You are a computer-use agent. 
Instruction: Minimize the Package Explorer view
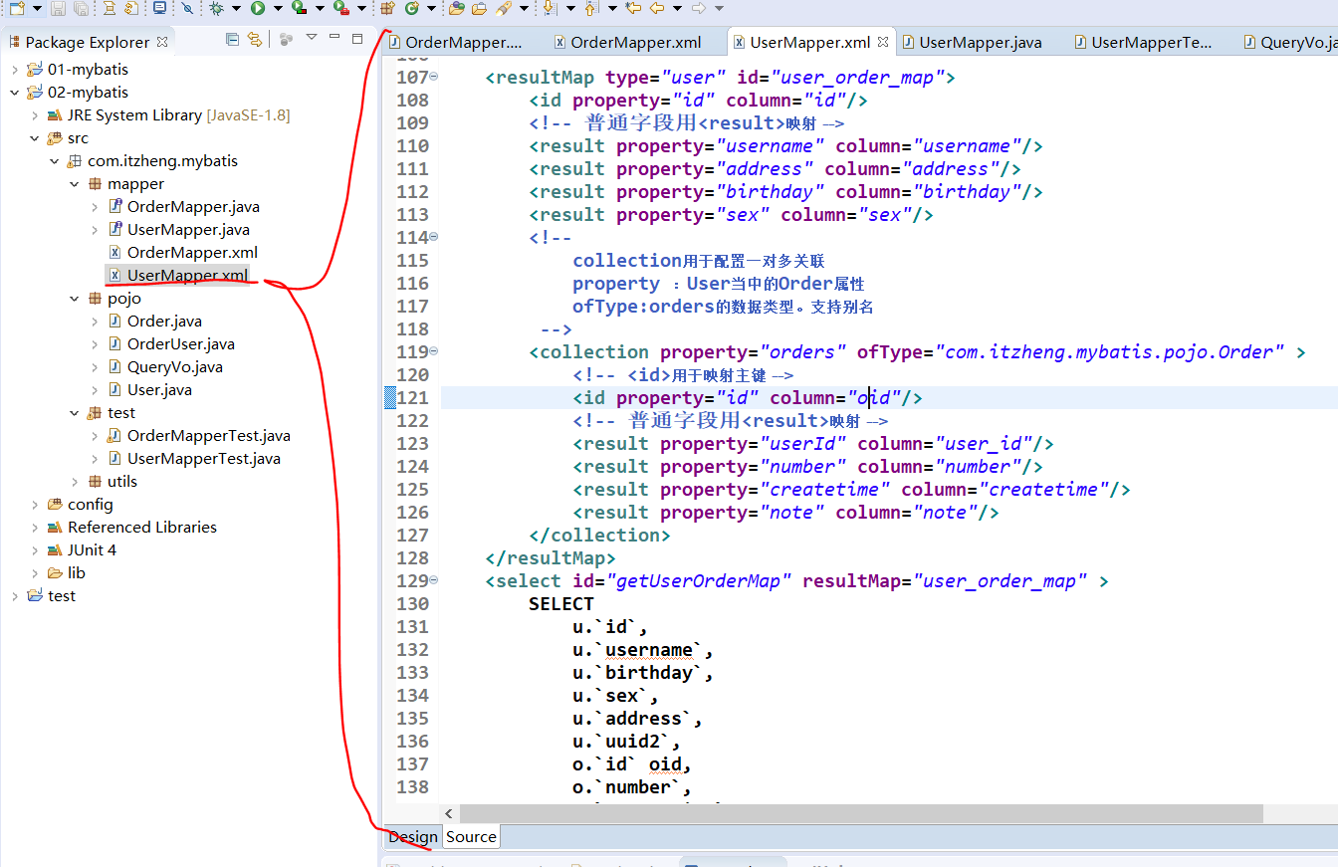click(335, 38)
